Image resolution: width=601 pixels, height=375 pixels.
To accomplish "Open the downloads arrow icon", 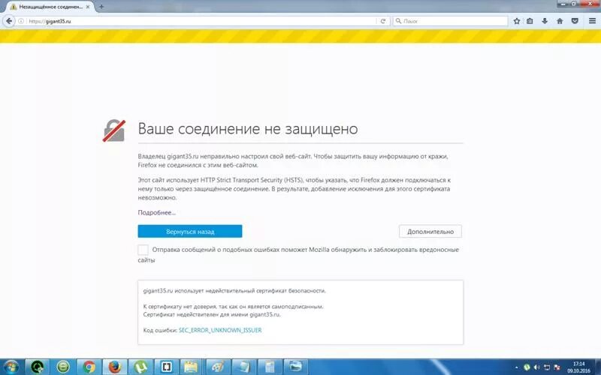I will pyautogui.click(x=545, y=21).
